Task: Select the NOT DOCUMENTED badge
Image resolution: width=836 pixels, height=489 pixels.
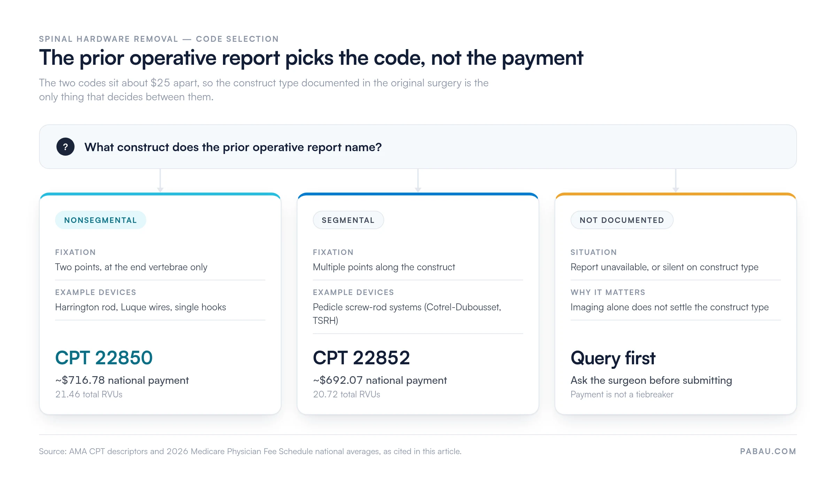Action: [622, 220]
